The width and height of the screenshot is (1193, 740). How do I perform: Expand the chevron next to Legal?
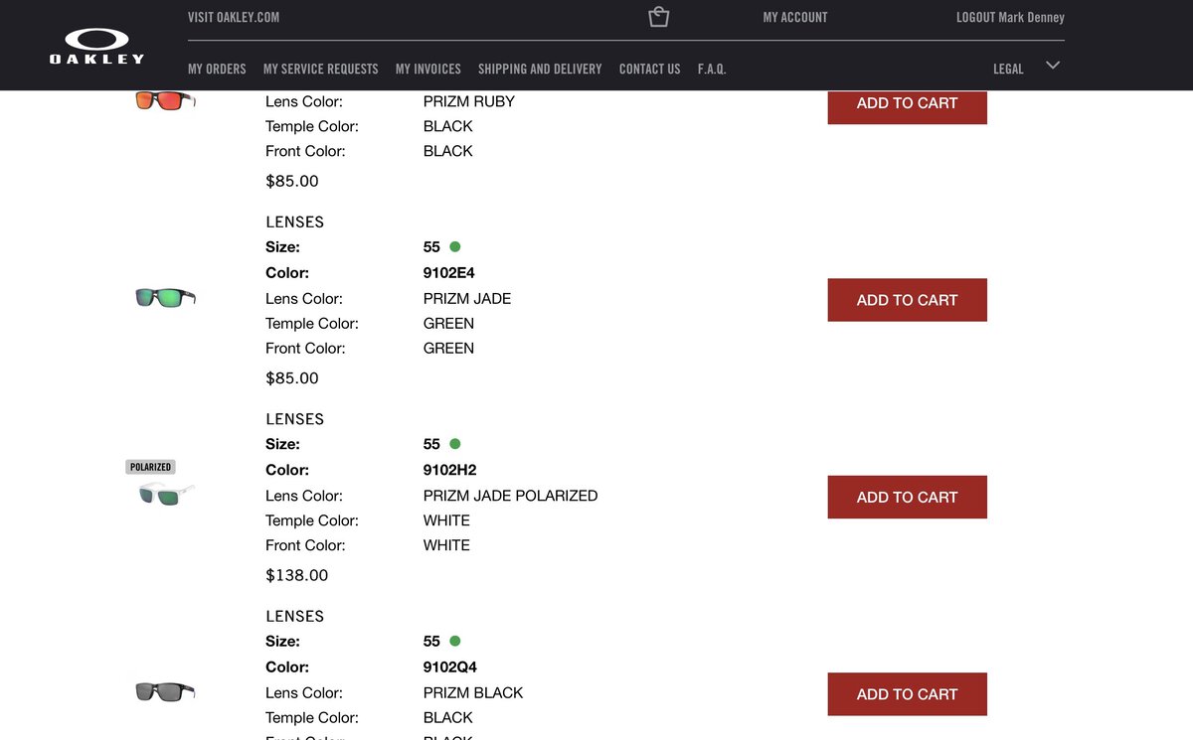[x=1053, y=66]
